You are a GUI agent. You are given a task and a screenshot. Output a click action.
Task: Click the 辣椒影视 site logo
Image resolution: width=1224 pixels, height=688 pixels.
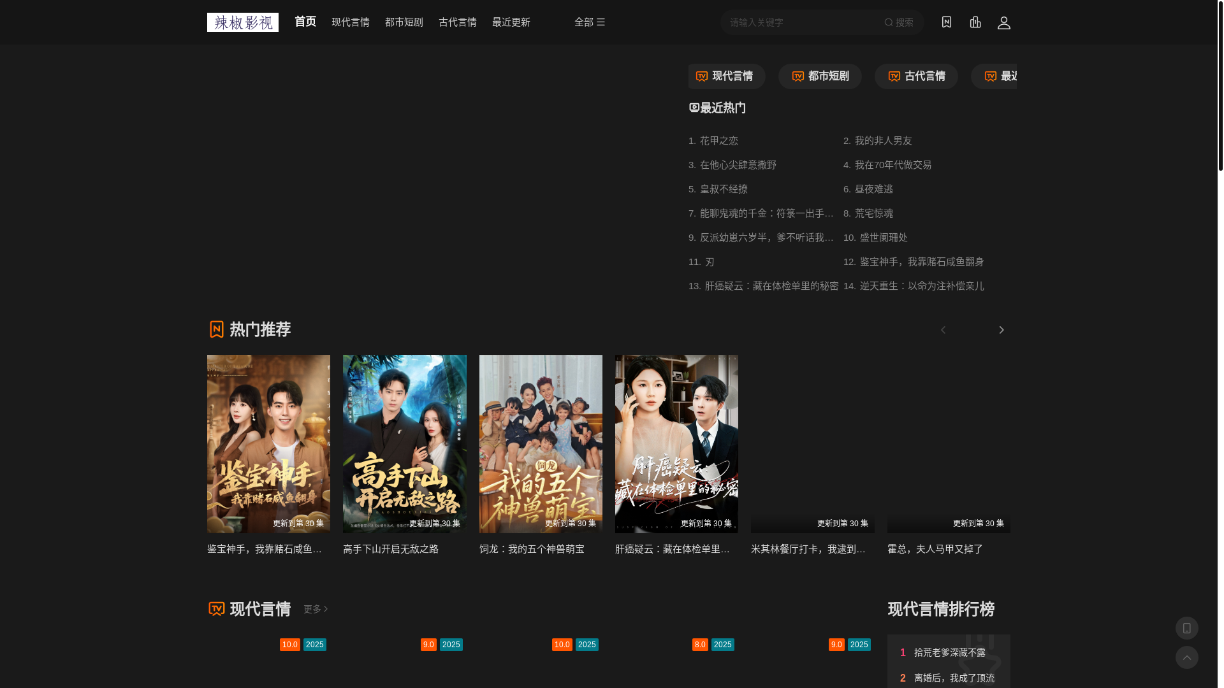[x=242, y=22]
